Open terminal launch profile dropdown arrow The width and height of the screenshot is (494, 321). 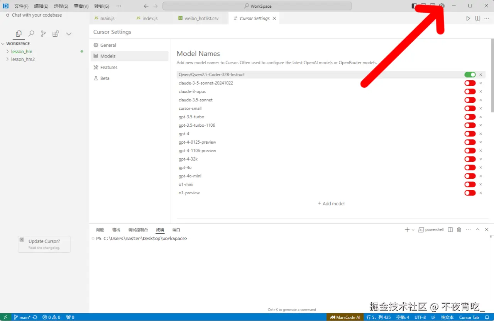click(x=413, y=229)
